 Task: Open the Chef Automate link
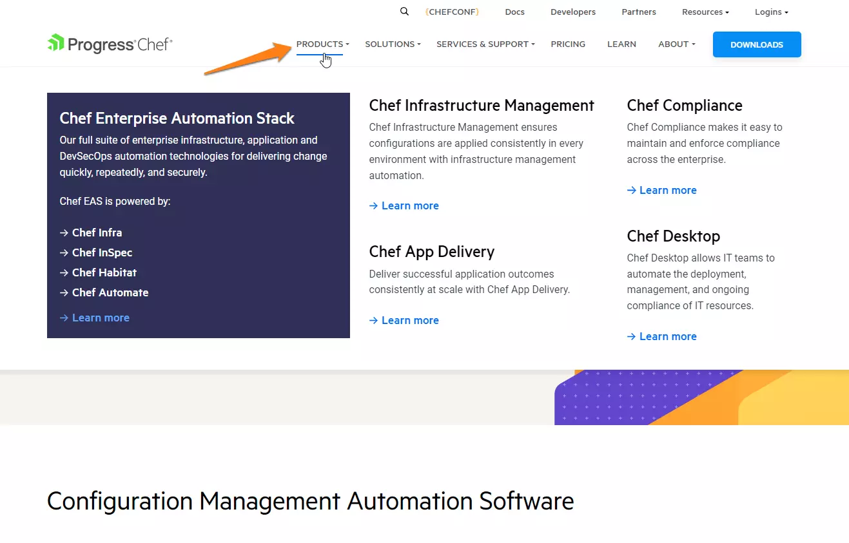click(x=104, y=292)
